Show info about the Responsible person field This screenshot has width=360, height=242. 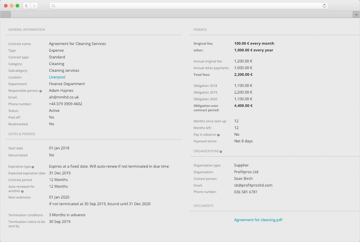coord(40,91)
